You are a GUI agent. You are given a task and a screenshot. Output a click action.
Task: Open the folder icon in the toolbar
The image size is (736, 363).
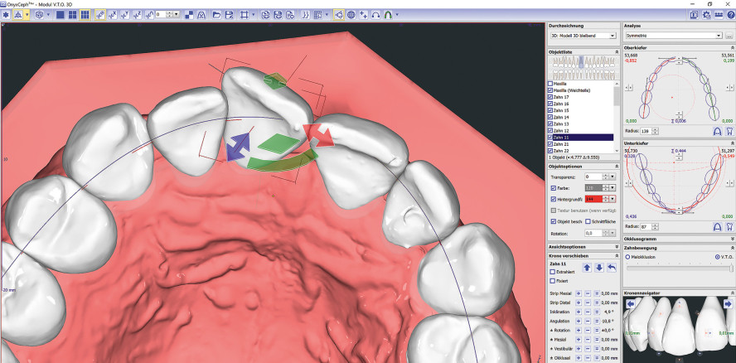tap(216, 15)
